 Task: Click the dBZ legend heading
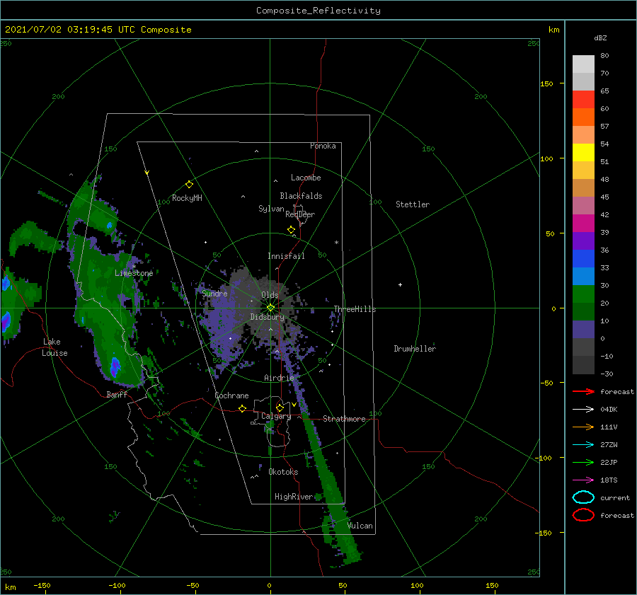[600, 37]
